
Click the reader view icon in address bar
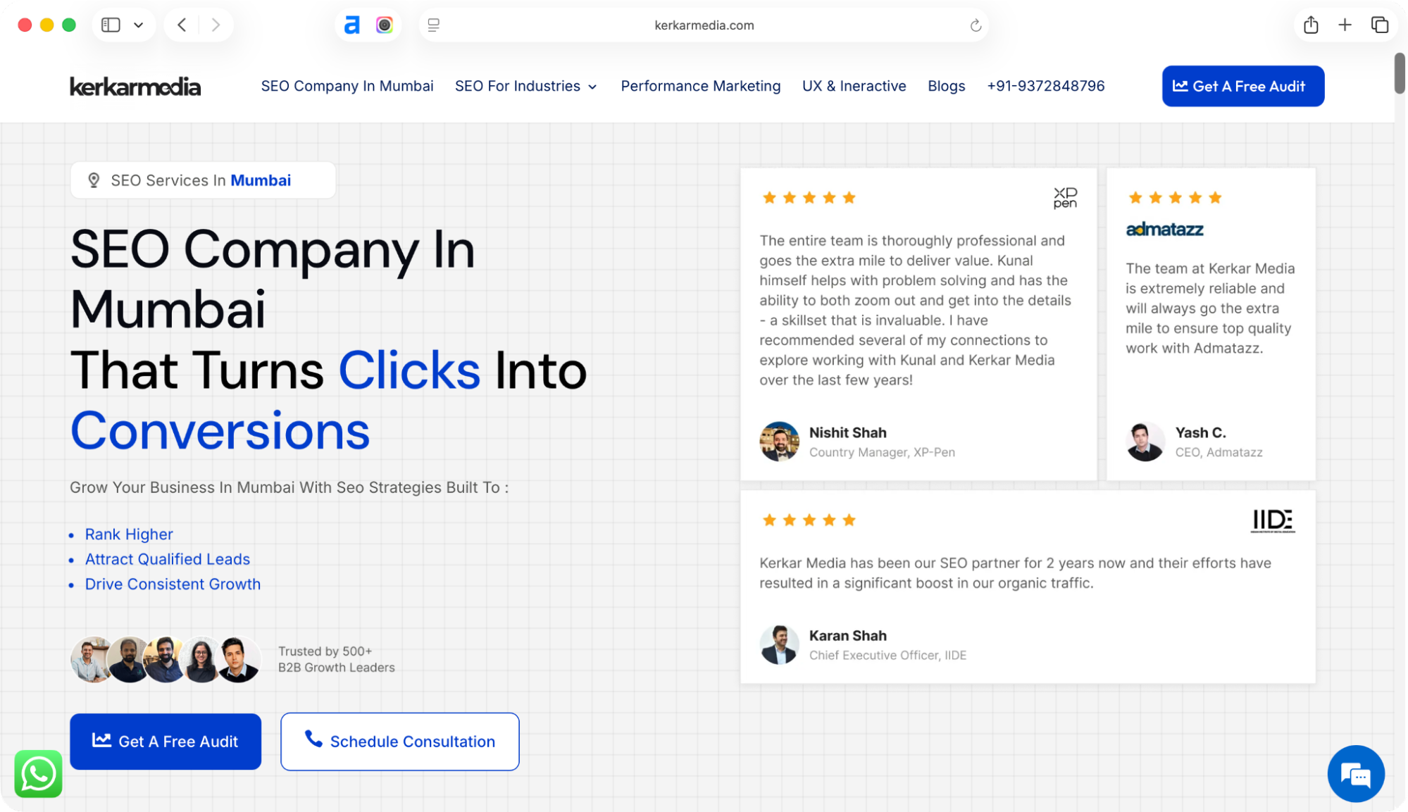pos(434,25)
